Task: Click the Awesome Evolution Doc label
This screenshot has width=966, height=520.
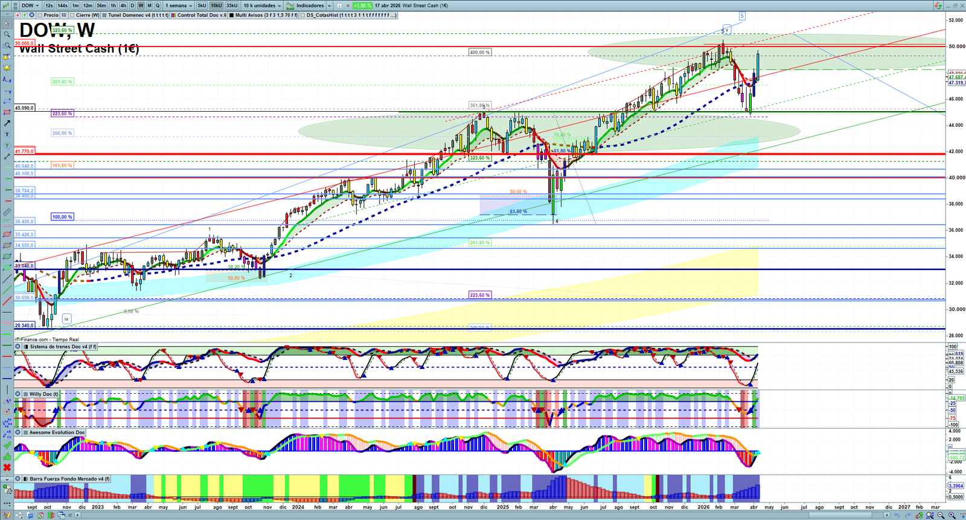Action: click(57, 432)
